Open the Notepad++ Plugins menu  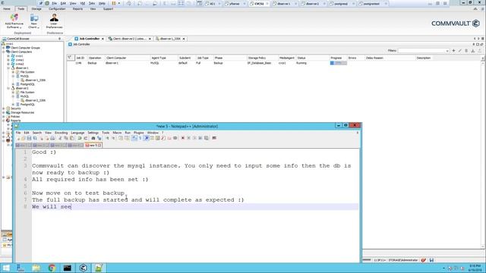[x=138, y=133]
